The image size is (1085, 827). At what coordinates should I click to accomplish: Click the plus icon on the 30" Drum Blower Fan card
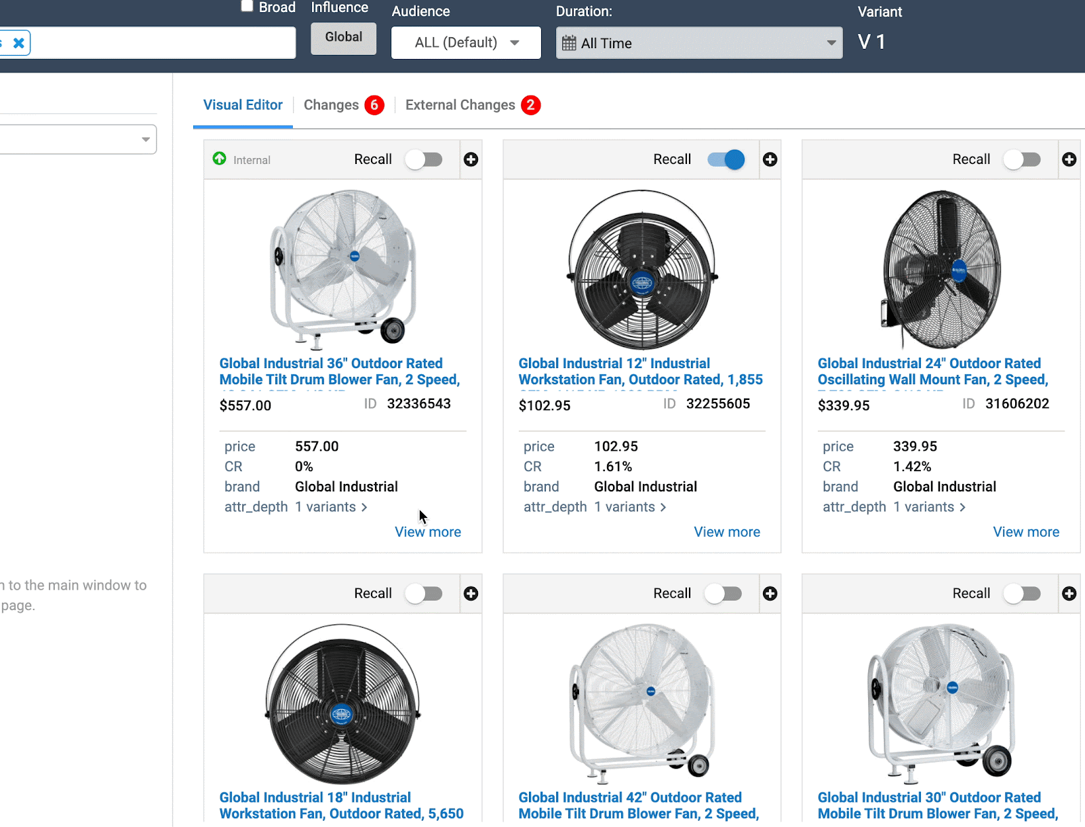point(1069,594)
